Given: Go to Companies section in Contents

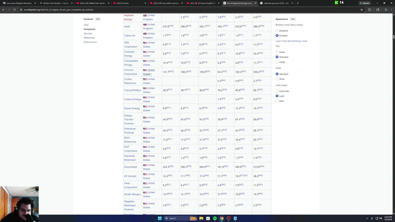Looking at the screenshot, I should [x=89, y=29].
